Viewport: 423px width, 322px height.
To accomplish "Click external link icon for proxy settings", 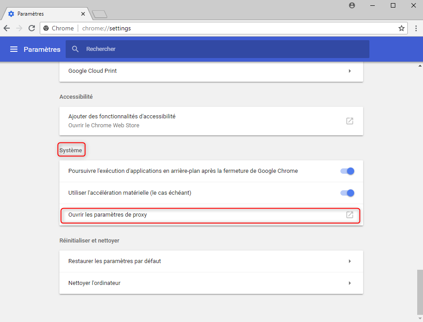I will (x=350, y=215).
